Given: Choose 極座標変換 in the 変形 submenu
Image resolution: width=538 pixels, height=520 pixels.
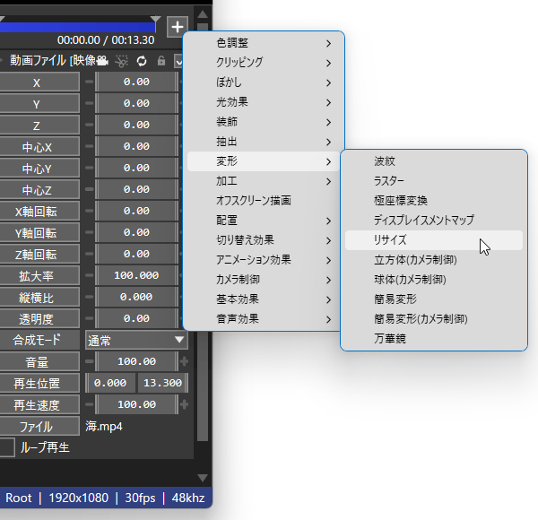Looking at the screenshot, I should click(x=434, y=201).
